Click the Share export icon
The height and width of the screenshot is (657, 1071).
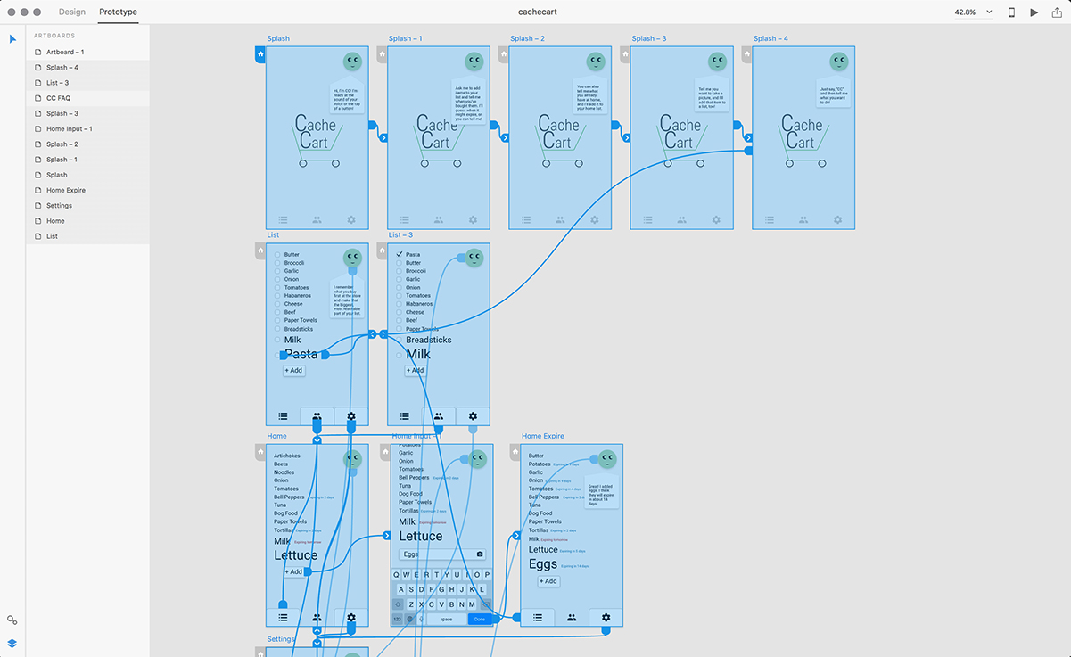1058,12
